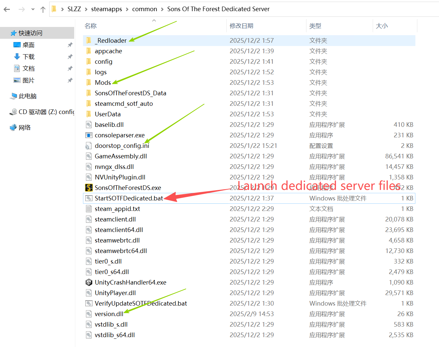This screenshot has height=347, width=439.
Task: Select the steamwebrtc.dll file name
Action: (x=117, y=240)
